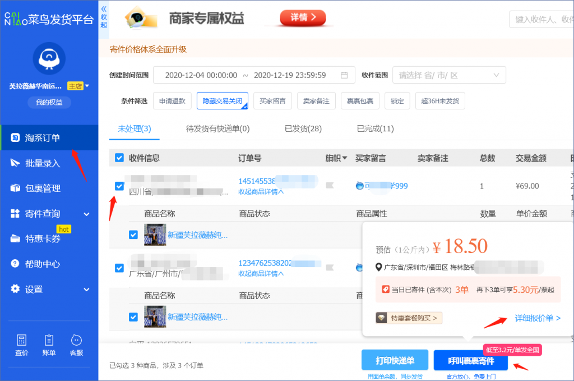Click the recipient search input field
Viewport: 574px width, 381px height.
point(541,20)
